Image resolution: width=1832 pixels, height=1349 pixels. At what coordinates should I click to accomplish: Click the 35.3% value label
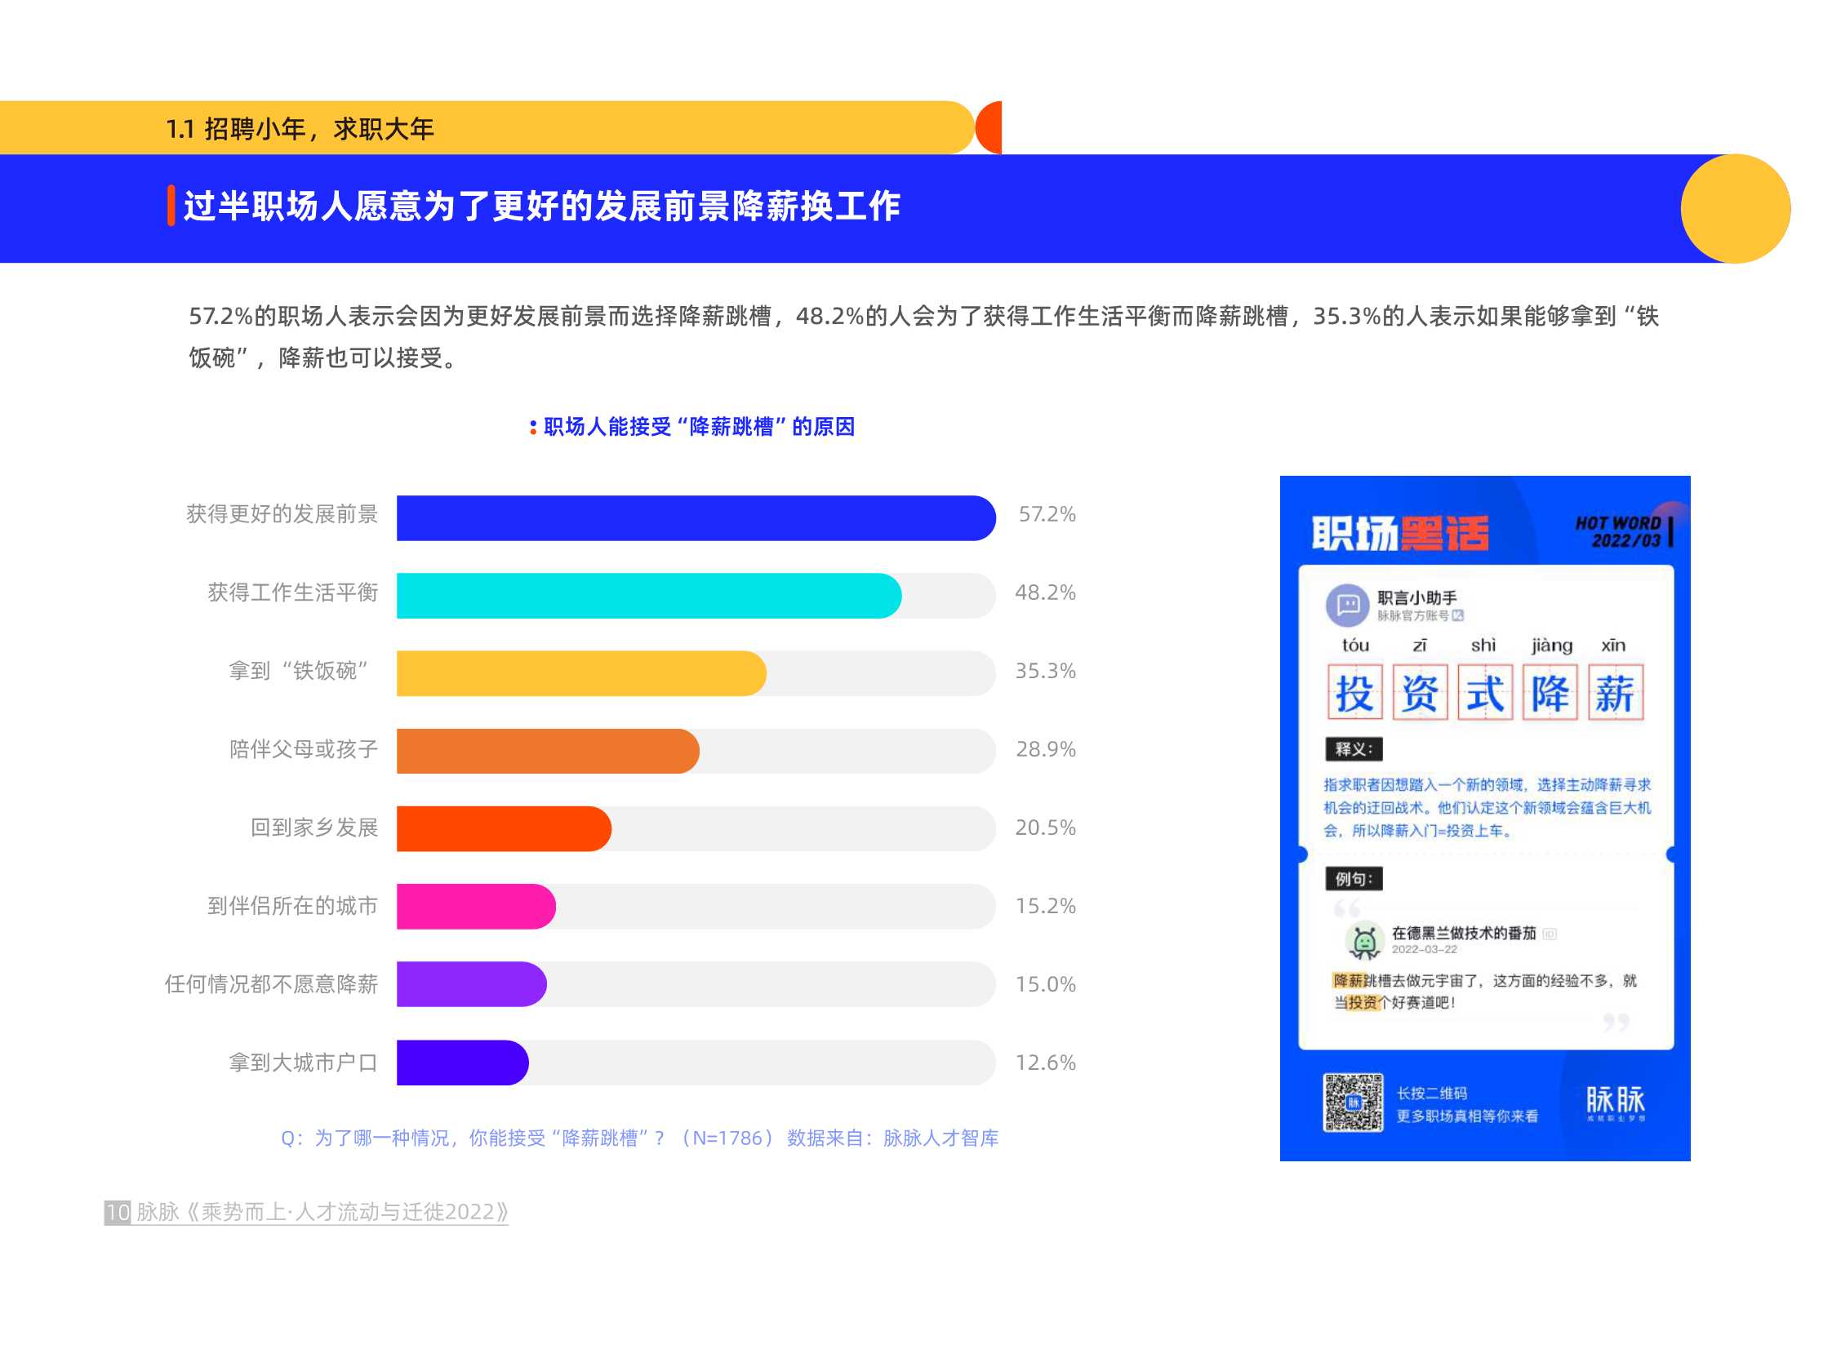coord(1045,671)
